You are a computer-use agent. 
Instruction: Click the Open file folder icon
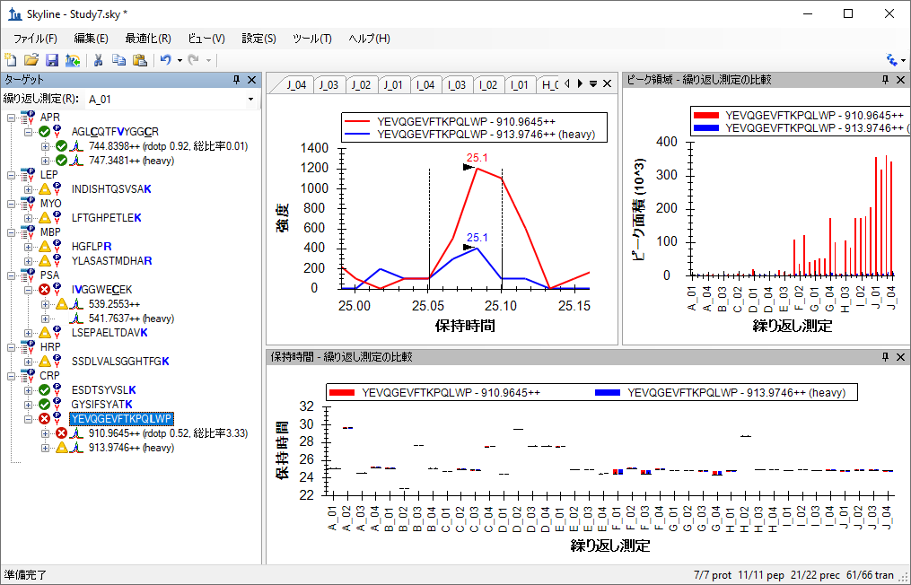tap(31, 60)
